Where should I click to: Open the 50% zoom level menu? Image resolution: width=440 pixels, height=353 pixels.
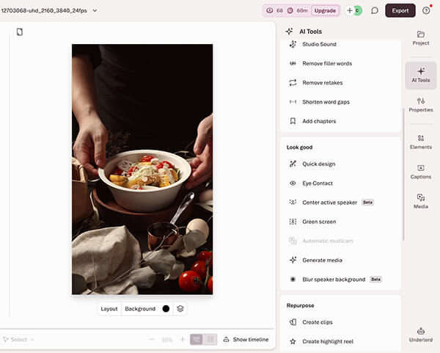coord(167,340)
